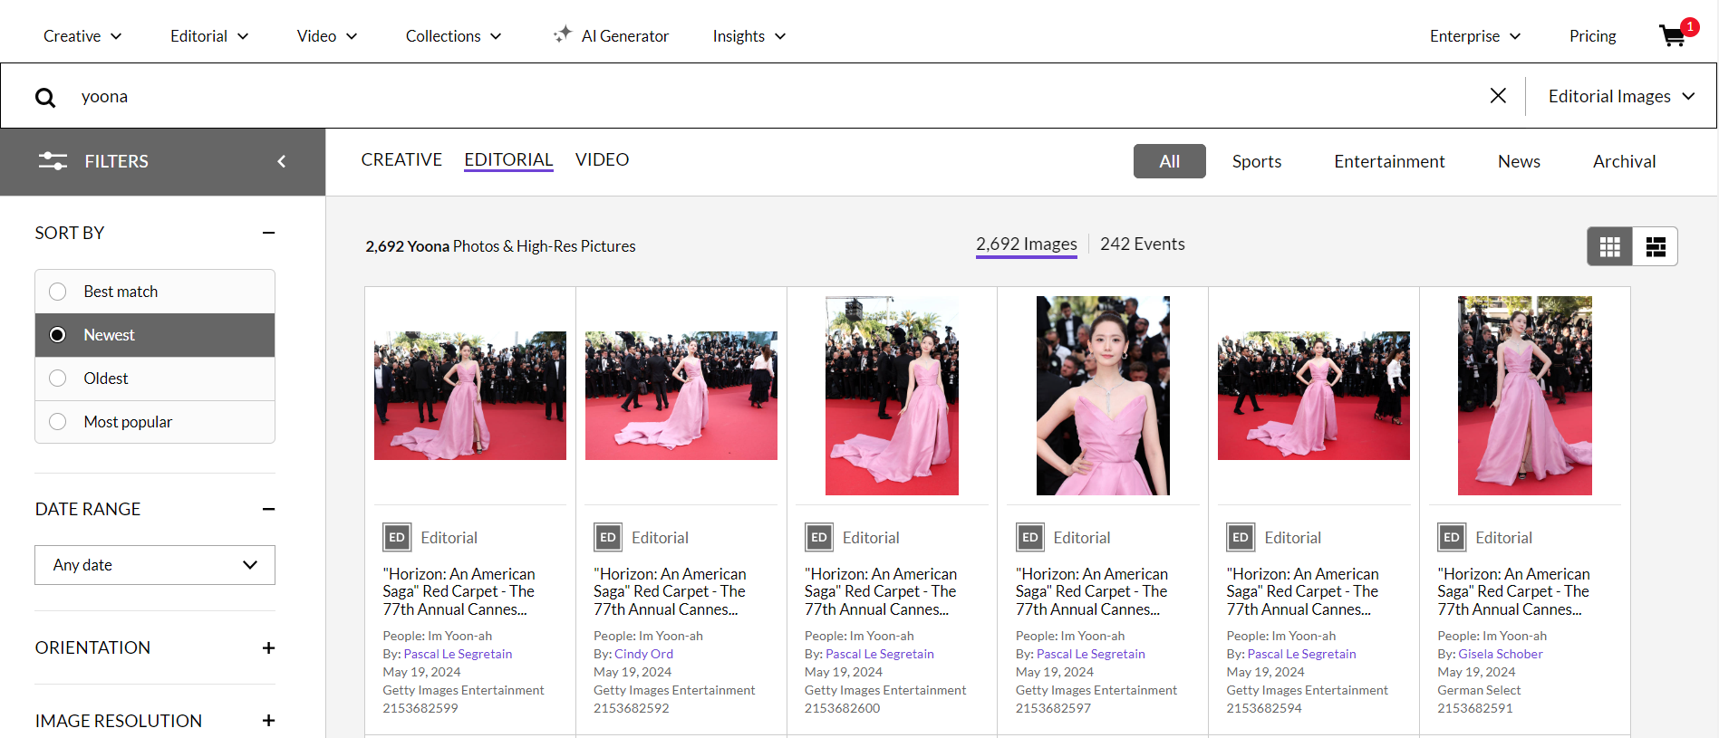Viewport: 1719px width, 738px height.
Task: Expand the Orientation filter section
Action: [x=268, y=648]
